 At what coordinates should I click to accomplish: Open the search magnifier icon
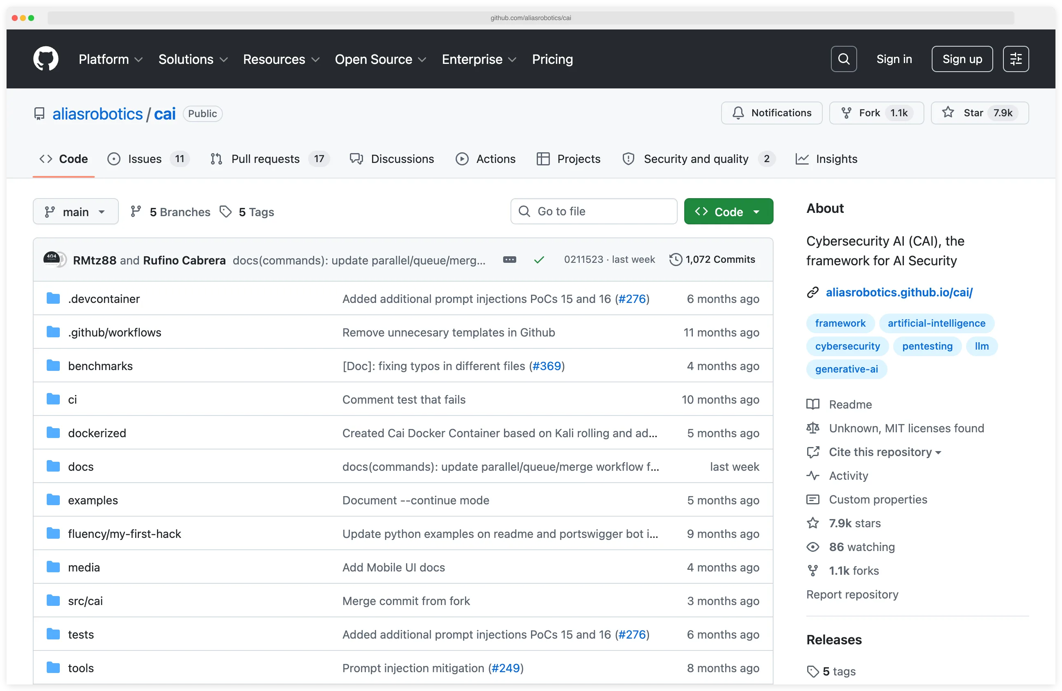coord(843,59)
